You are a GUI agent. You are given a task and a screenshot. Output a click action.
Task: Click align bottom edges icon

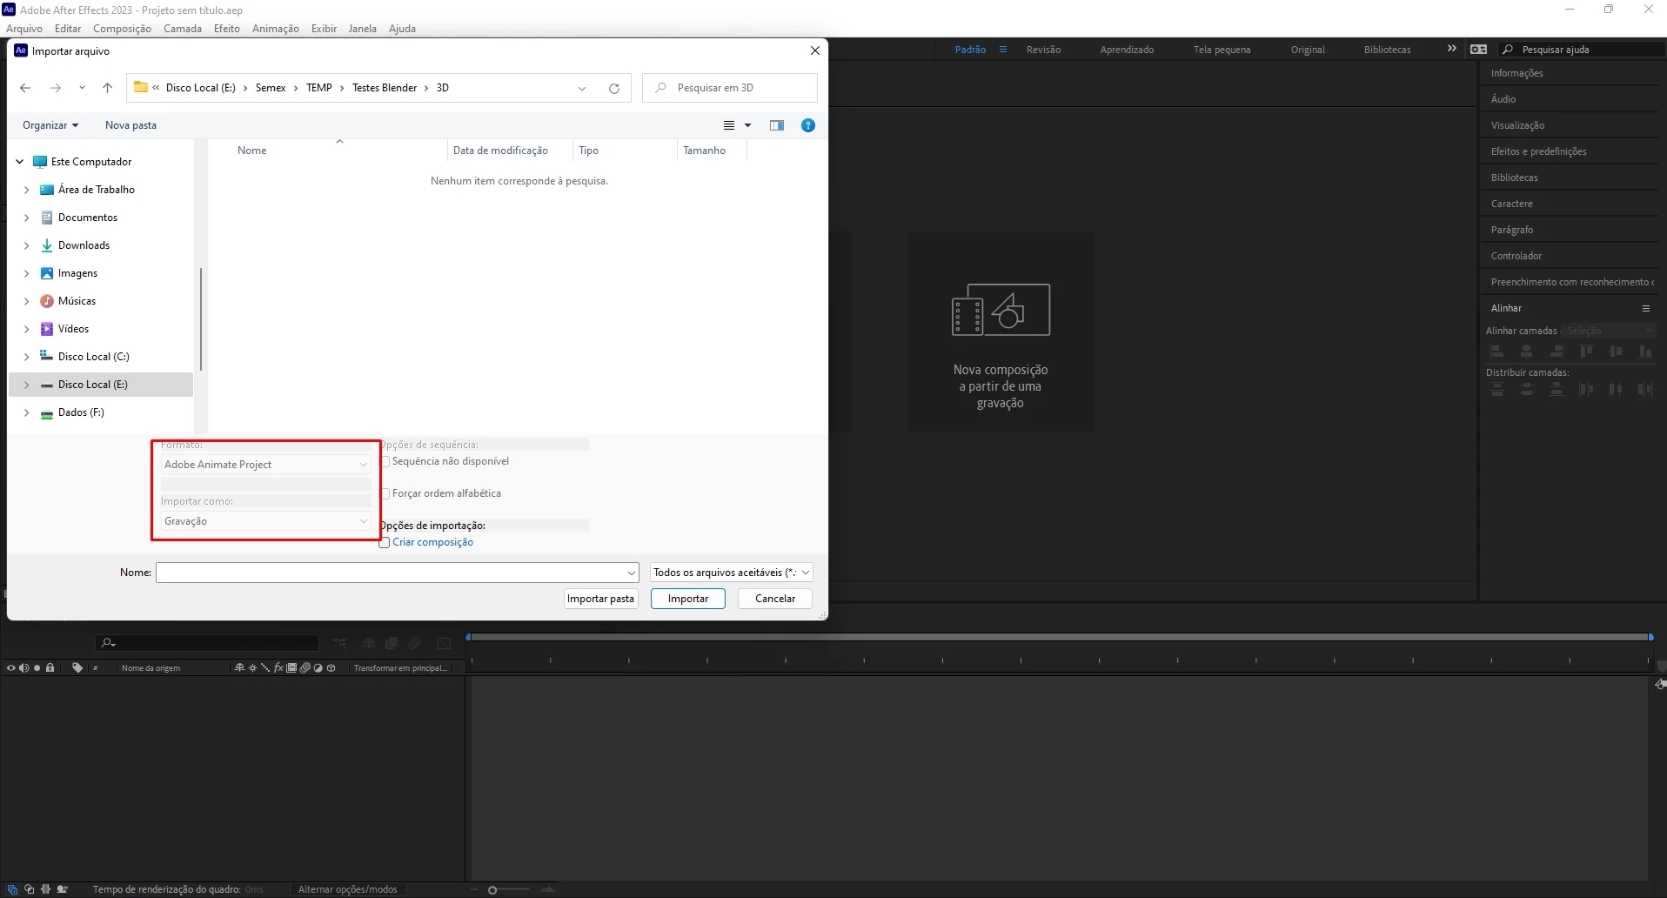coord(1645,352)
